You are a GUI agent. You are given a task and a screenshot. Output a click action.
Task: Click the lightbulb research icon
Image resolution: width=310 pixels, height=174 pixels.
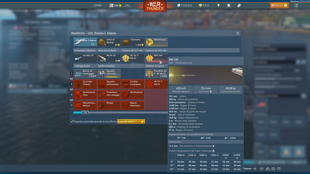click(x=218, y=6)
